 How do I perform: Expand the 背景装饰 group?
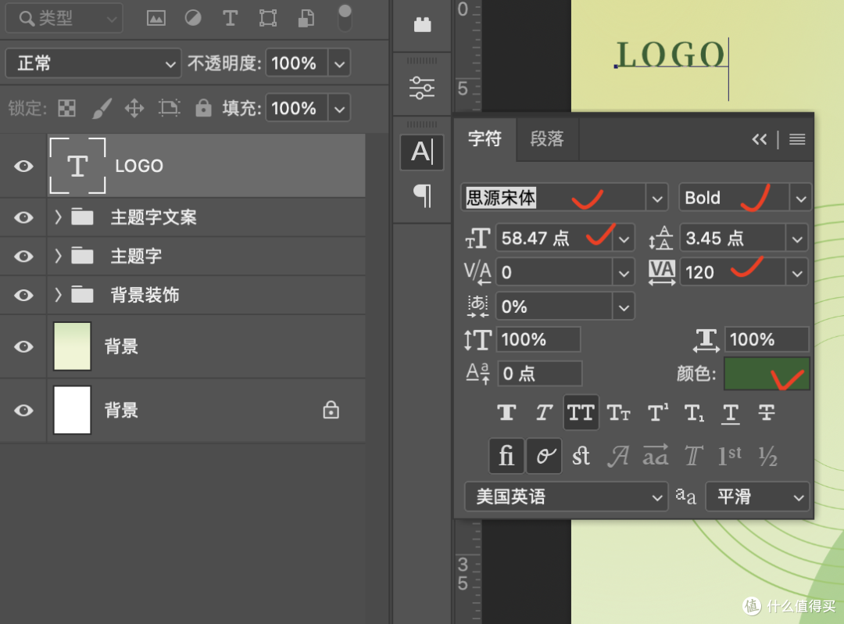point(58,295)
